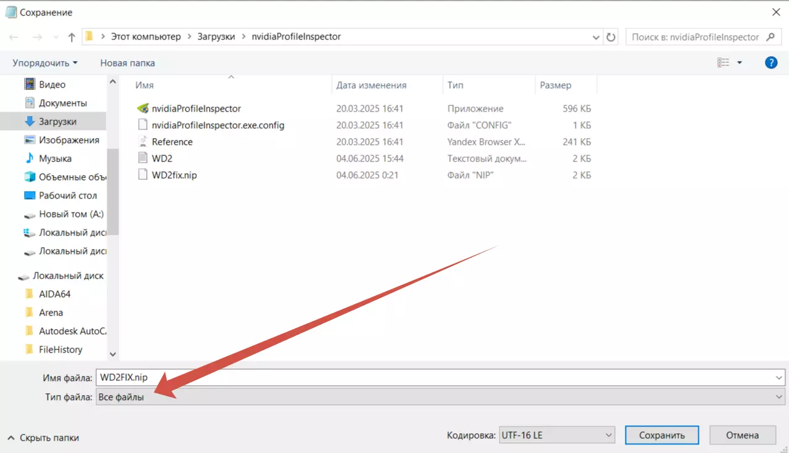Select the nvidiaProfileInspector application file
The image size is (789, 453).
tap(196, 108)
